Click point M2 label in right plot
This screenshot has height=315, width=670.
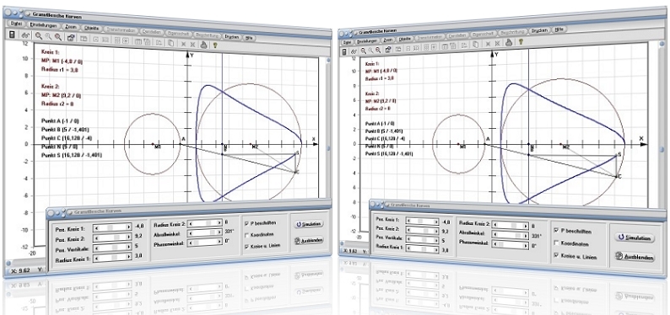point(565,147)
